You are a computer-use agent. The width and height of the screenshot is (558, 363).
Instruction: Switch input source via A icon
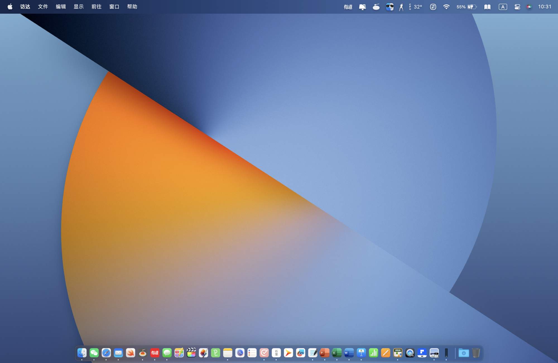pyautogui.click(x=503, y=7)
